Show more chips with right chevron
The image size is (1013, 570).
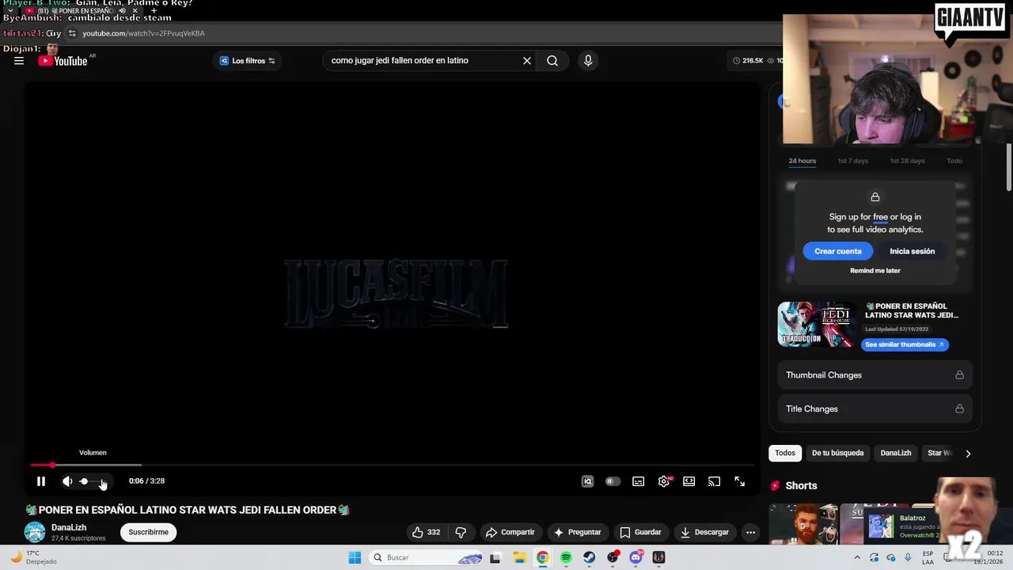pyautogui.click(x=968, y=453)
